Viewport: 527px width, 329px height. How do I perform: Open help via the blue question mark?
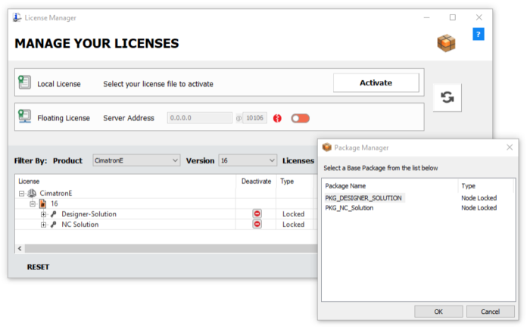click(x=478, y=35)
